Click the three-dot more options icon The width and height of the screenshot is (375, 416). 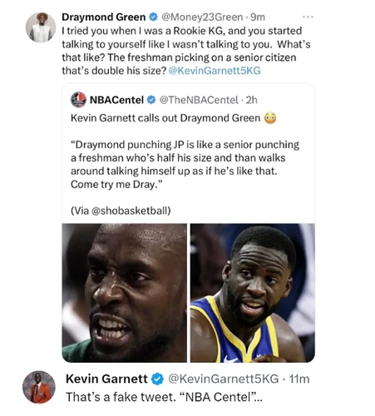tap(308, 17)
